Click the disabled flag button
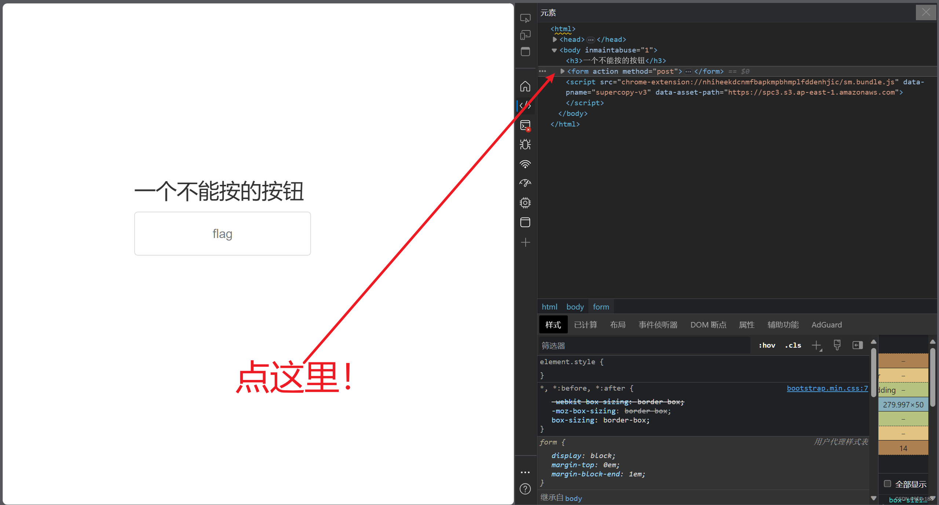Viewport: 939px width, 505px height. [x=222, y=234]
